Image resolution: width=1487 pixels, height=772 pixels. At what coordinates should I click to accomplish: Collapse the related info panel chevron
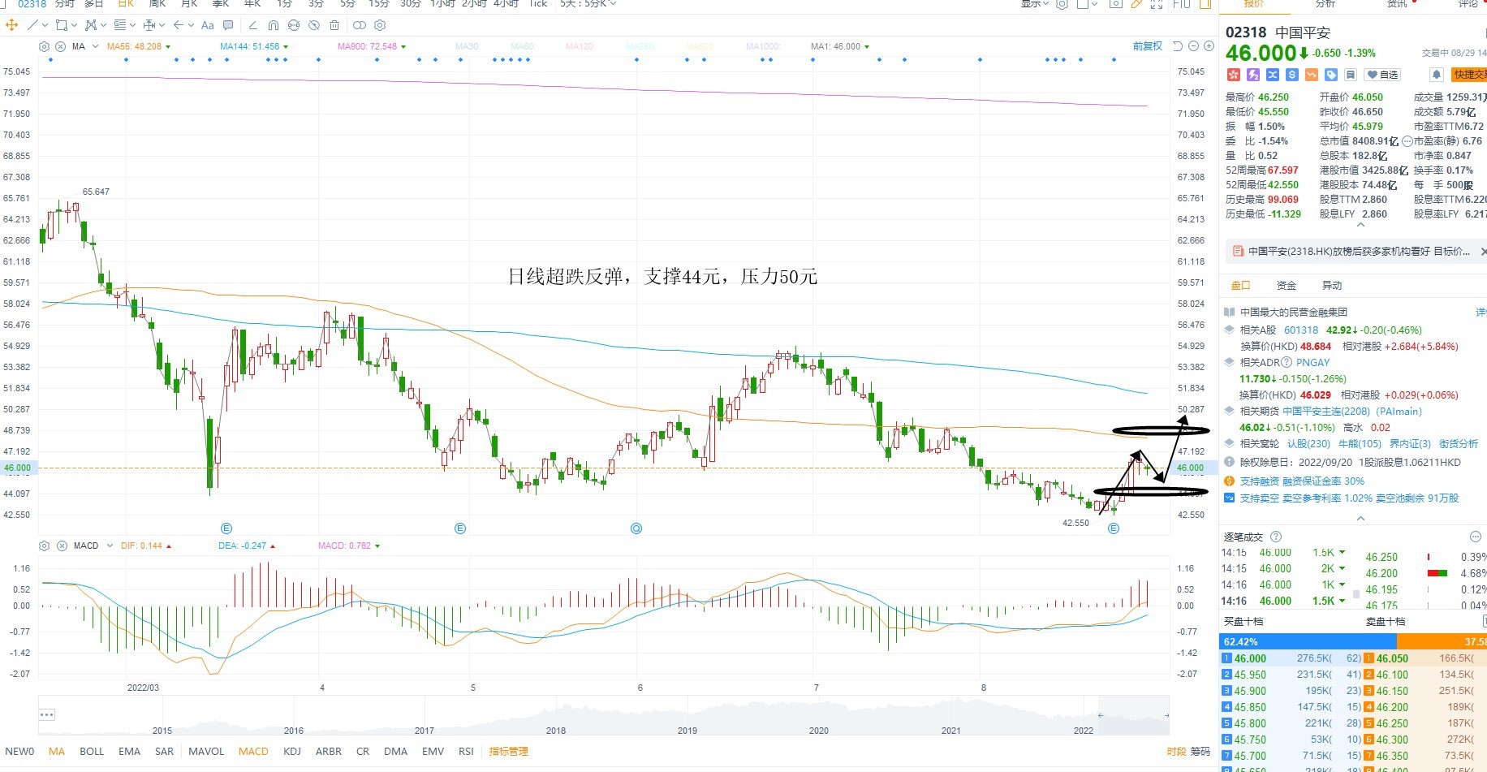1360,518
